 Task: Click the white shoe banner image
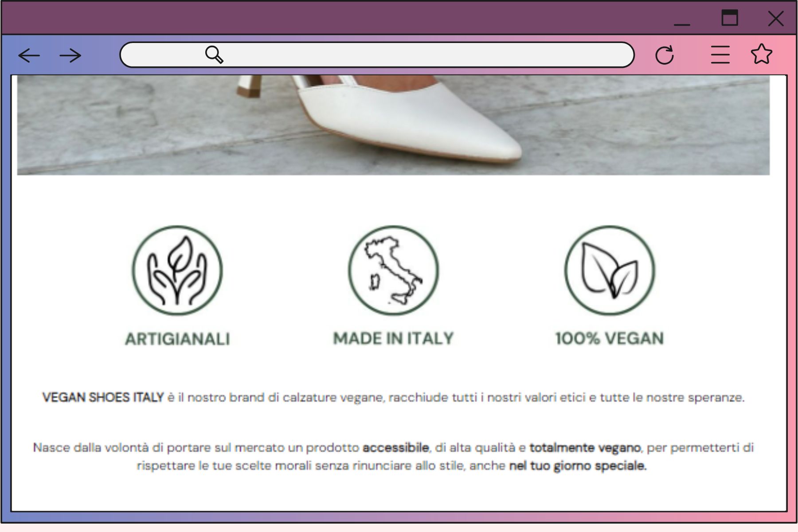[x=393, y=125]
